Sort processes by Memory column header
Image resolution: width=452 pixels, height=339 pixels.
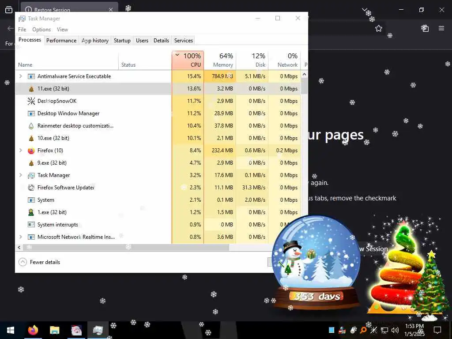[x=220, y=60]
